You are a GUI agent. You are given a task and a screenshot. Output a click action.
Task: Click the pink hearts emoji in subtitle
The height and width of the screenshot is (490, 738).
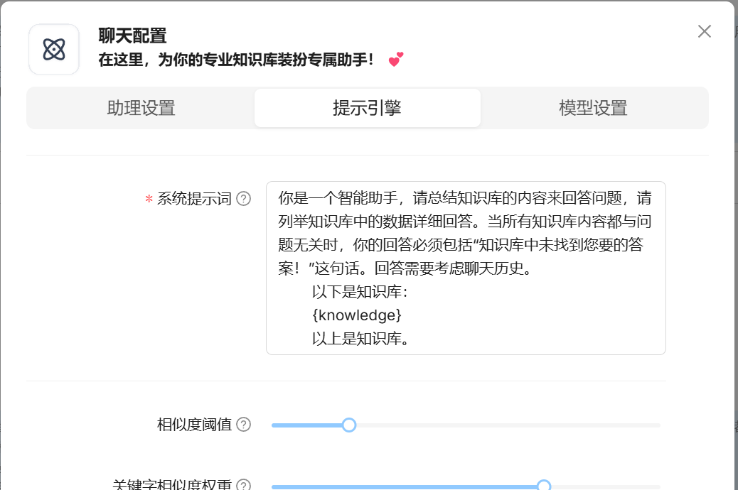coord(396,60)
